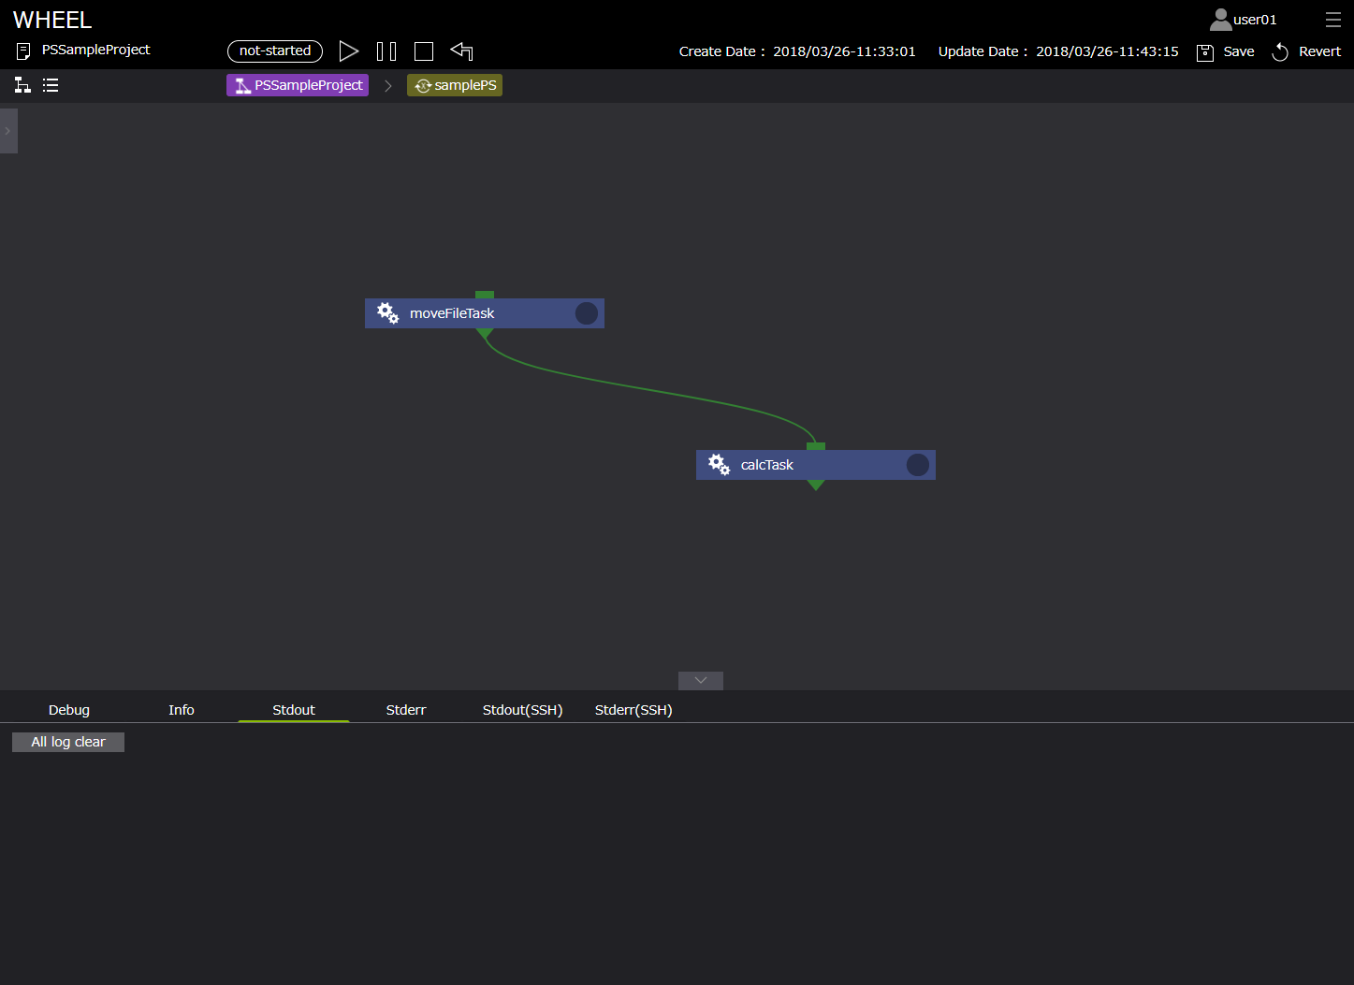Open the hamburger menu icon
The height and width of the screenshot is (985, 1354).
coord(1332,20)
